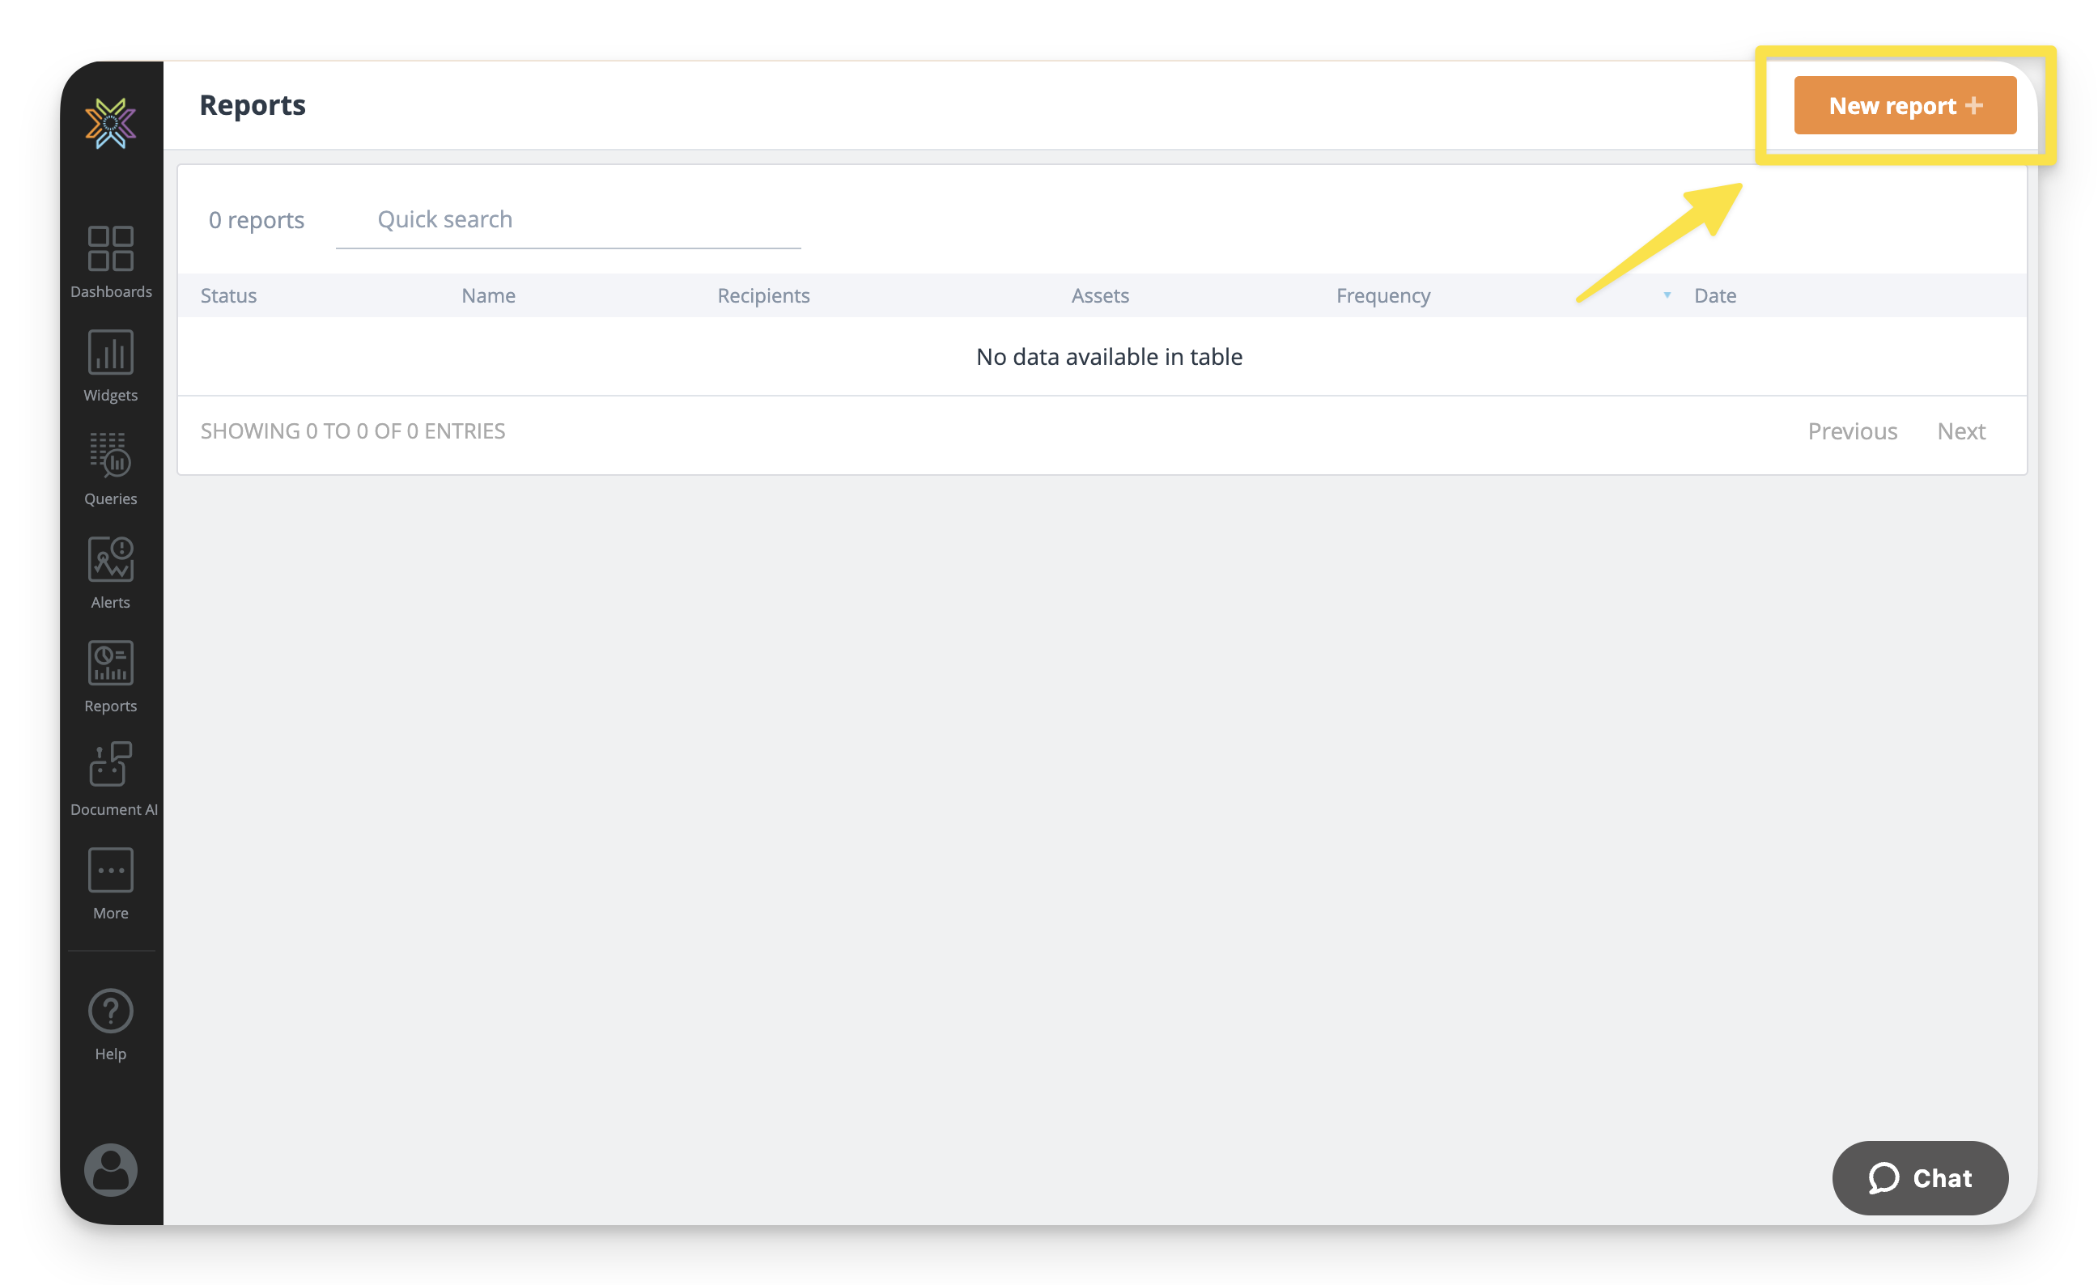Click the app logo in sidebar
Image resolution: width=2098 pixels, height=1285 pixels.
click(111, 123)
